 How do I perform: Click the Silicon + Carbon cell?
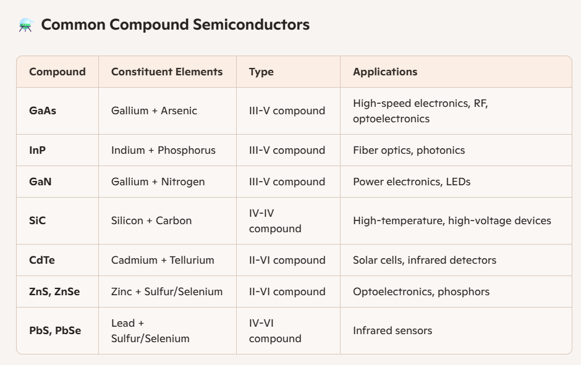coord(151,220)
